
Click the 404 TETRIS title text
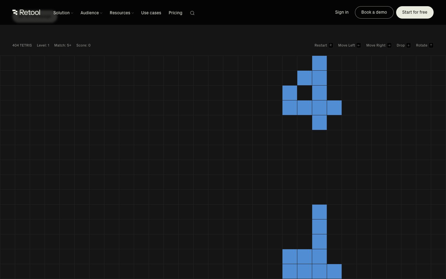[22, 45]
